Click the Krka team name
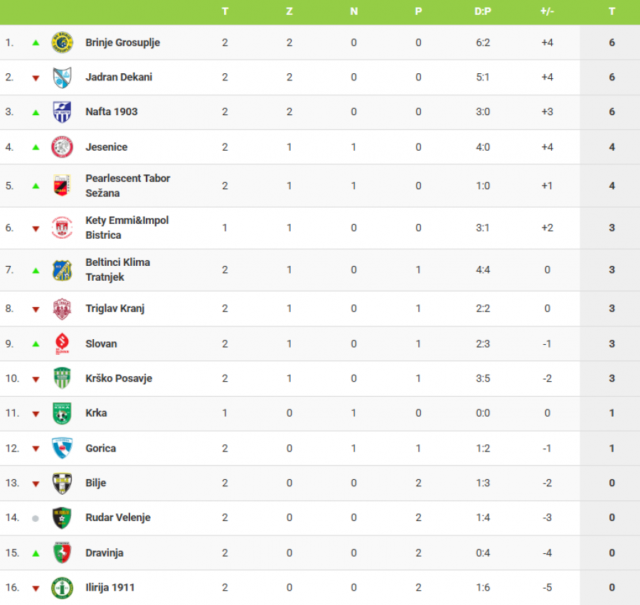Image resolution: width=640 pixels, height=605 pixels. (x=96, y=413)
